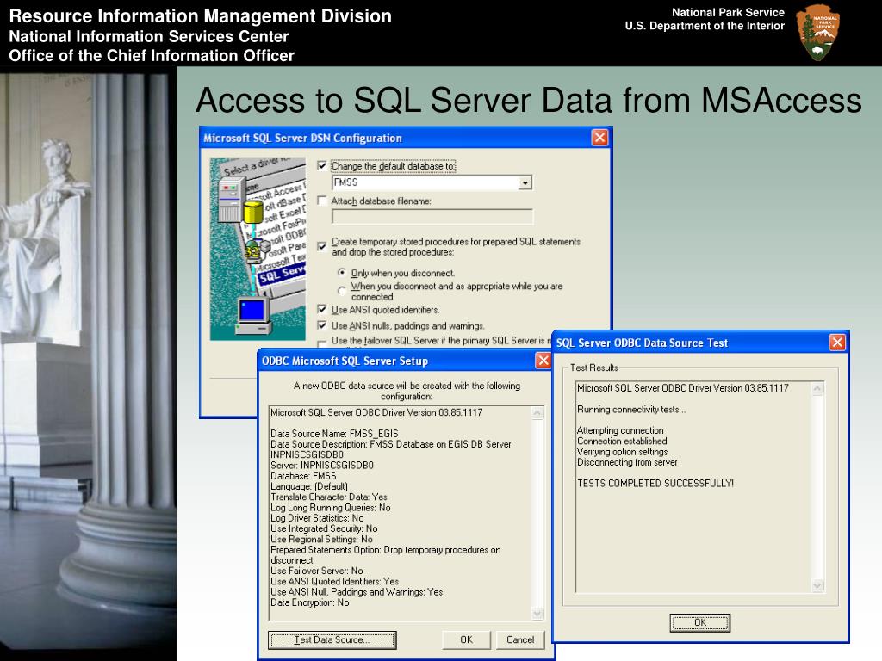Close the Microsoft SQL Server DSN Configuration window

pyautogui.click(x=599, y=138)
